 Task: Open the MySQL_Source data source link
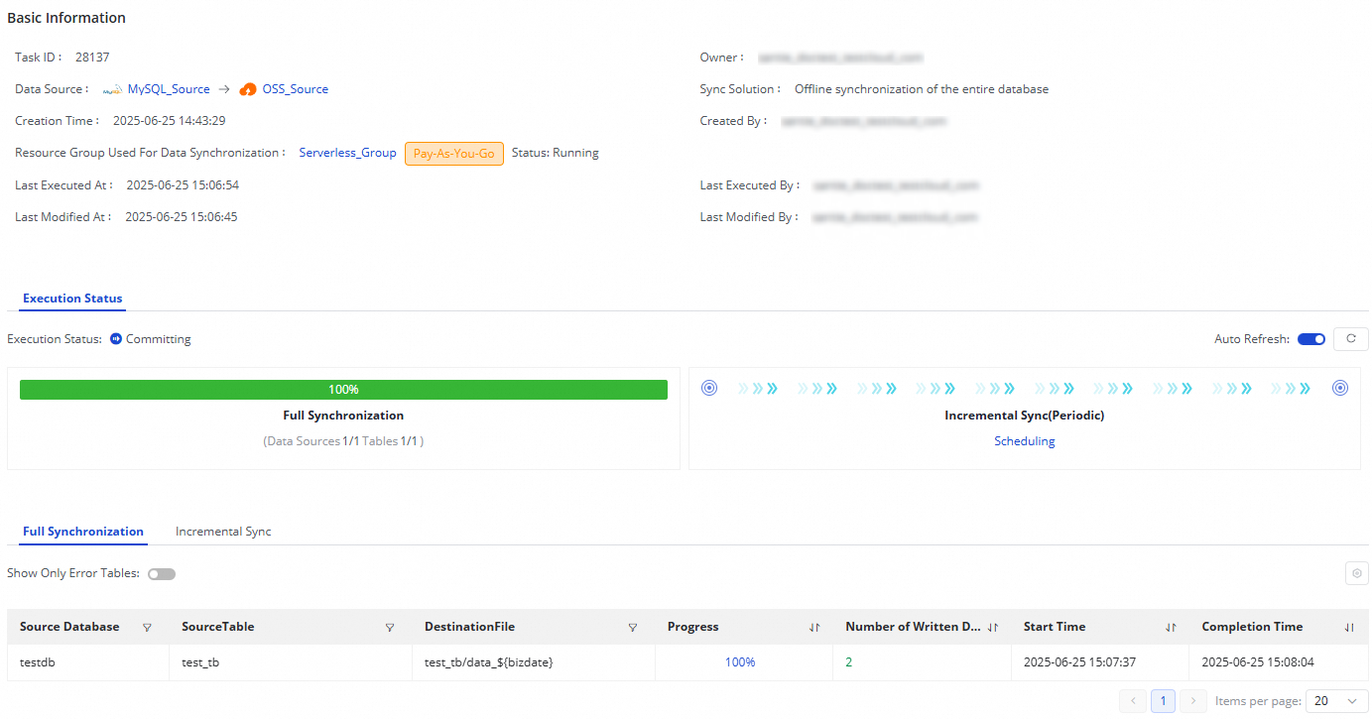(x=169, y=89)
